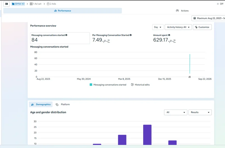Click the Platform copy icon
This screenshot has width=225, height=148.
(57, 104)
